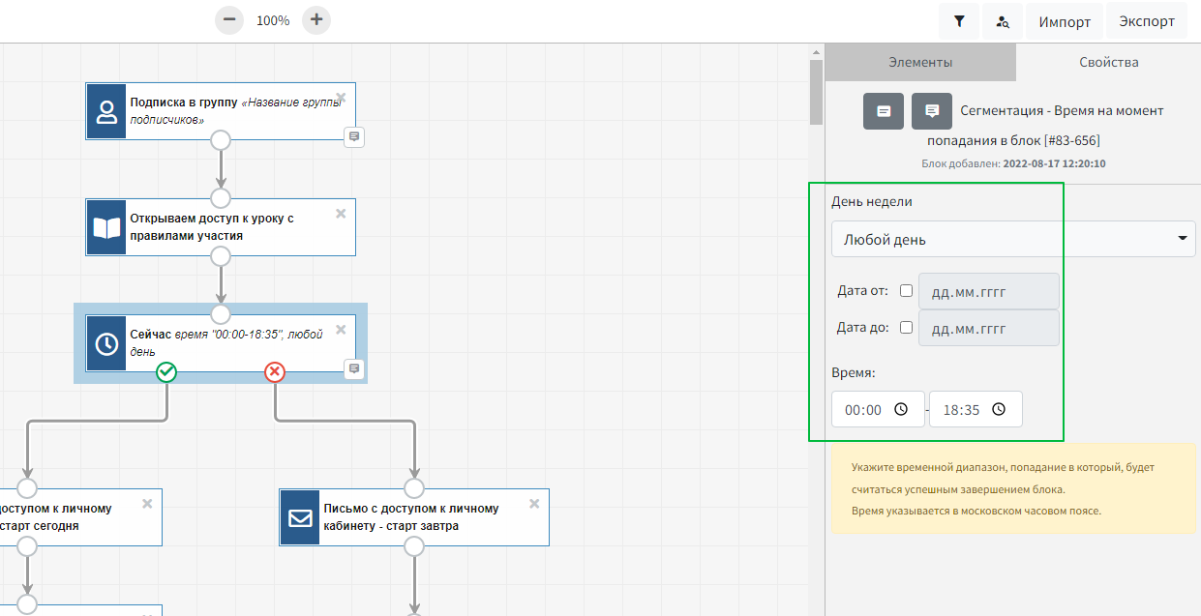Expand the День недели dropdown

pyautogui.click(x=1013, y=239)
